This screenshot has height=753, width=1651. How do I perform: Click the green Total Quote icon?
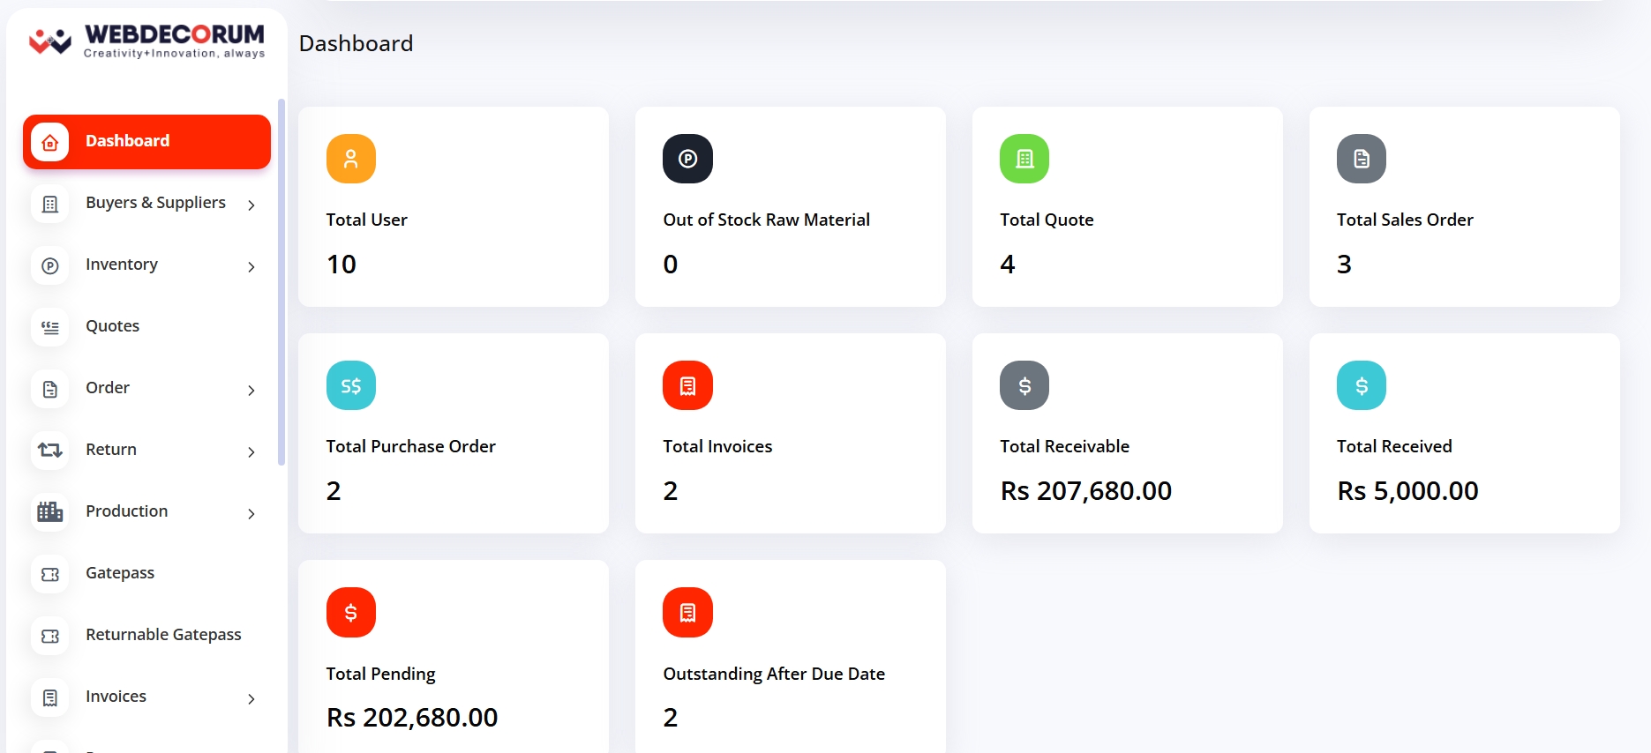click(1024, 159)
